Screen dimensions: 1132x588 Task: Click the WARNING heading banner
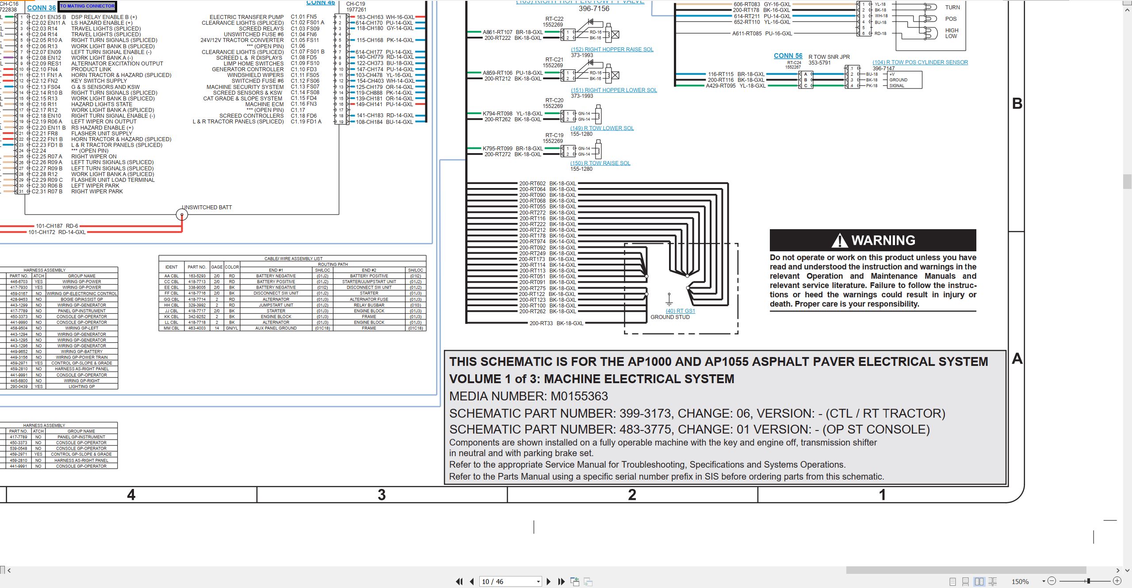click(x=873, y=240)
